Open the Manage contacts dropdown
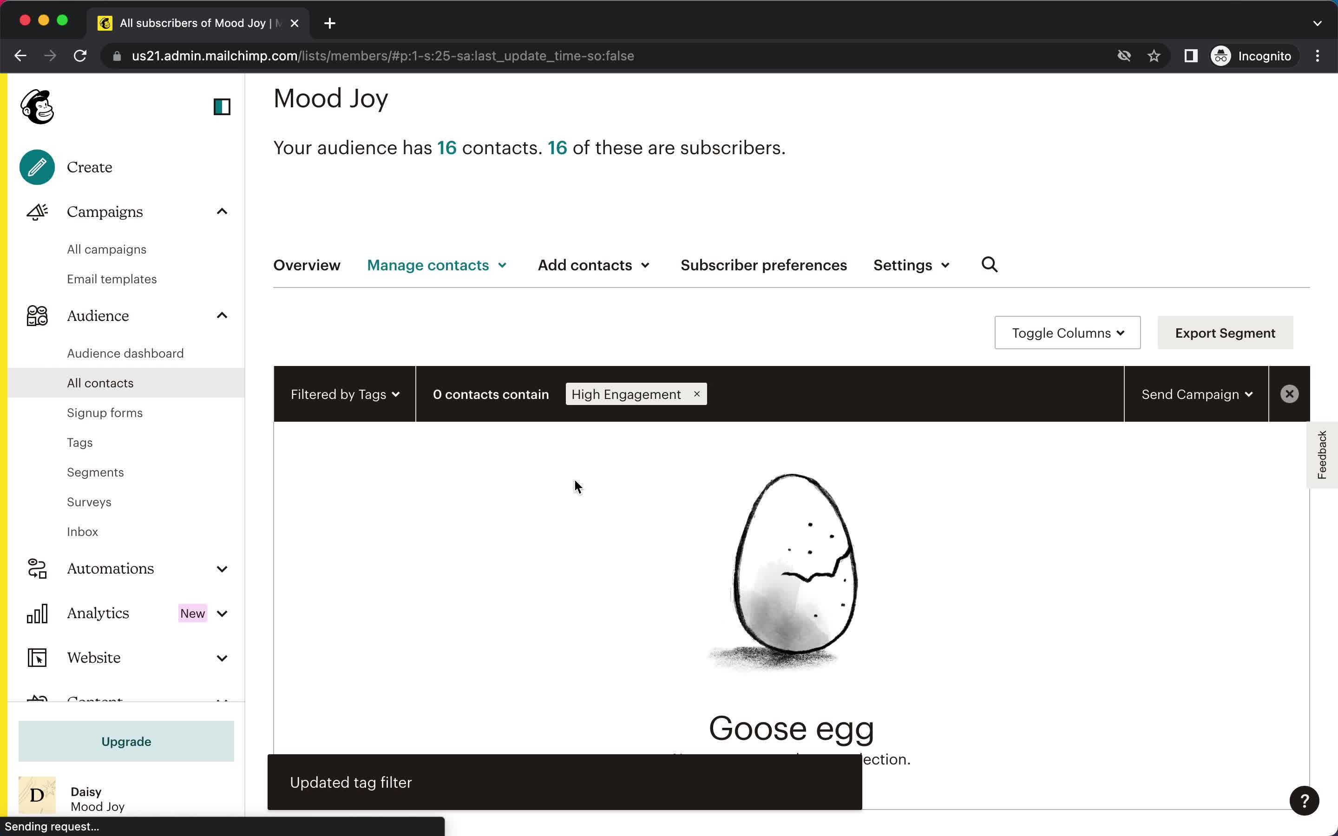 pyautogui.click(x=436, y=265)
